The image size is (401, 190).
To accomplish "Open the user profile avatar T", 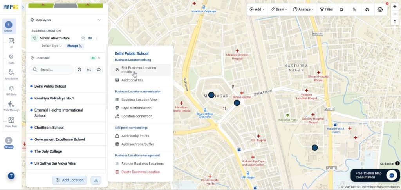I will 11,176.
